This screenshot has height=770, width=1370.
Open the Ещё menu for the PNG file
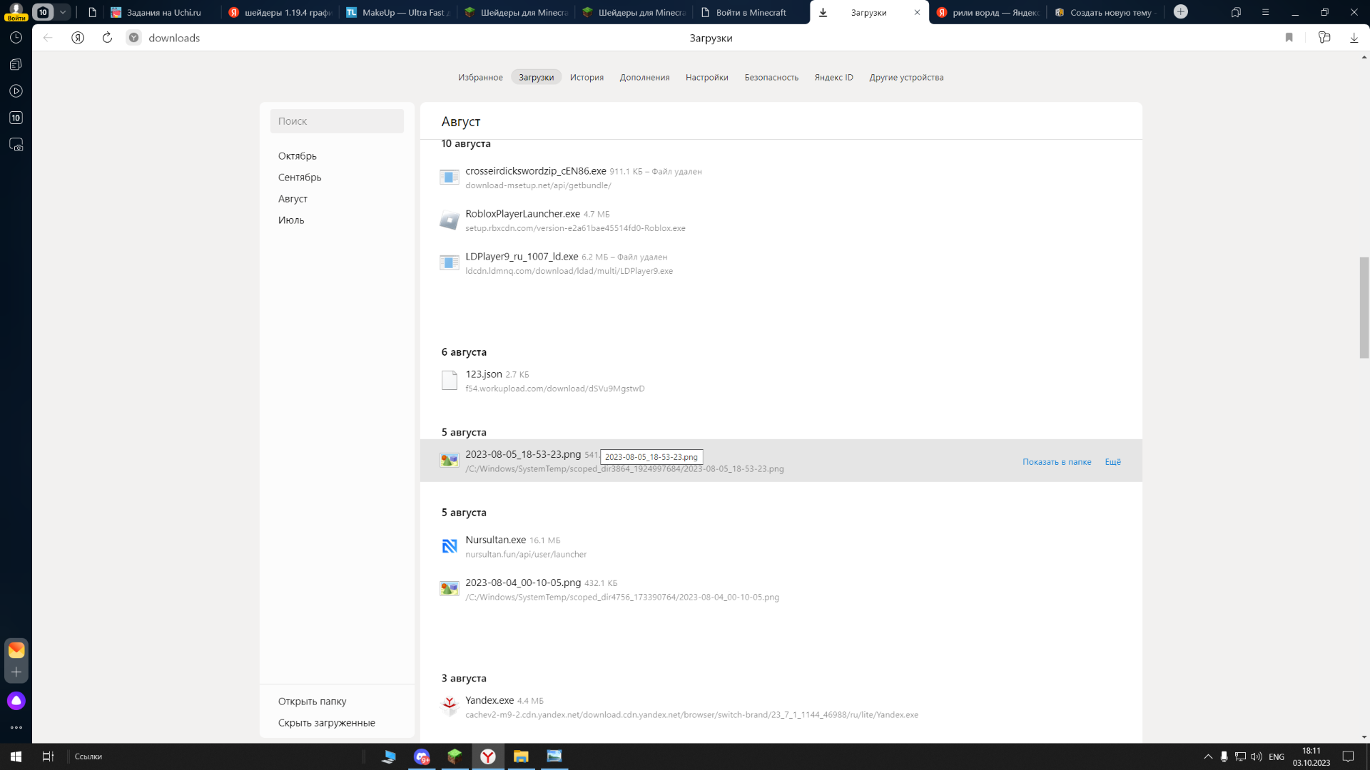pyautogui.click(x=1112, y=462)
